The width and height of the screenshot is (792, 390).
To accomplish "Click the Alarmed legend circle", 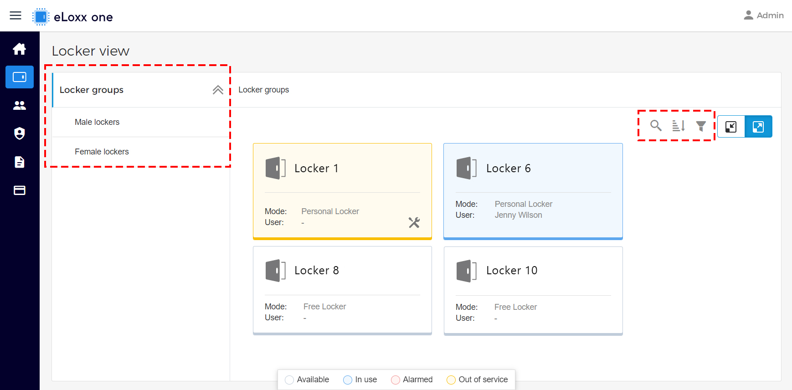I will (x=396, y=380).
